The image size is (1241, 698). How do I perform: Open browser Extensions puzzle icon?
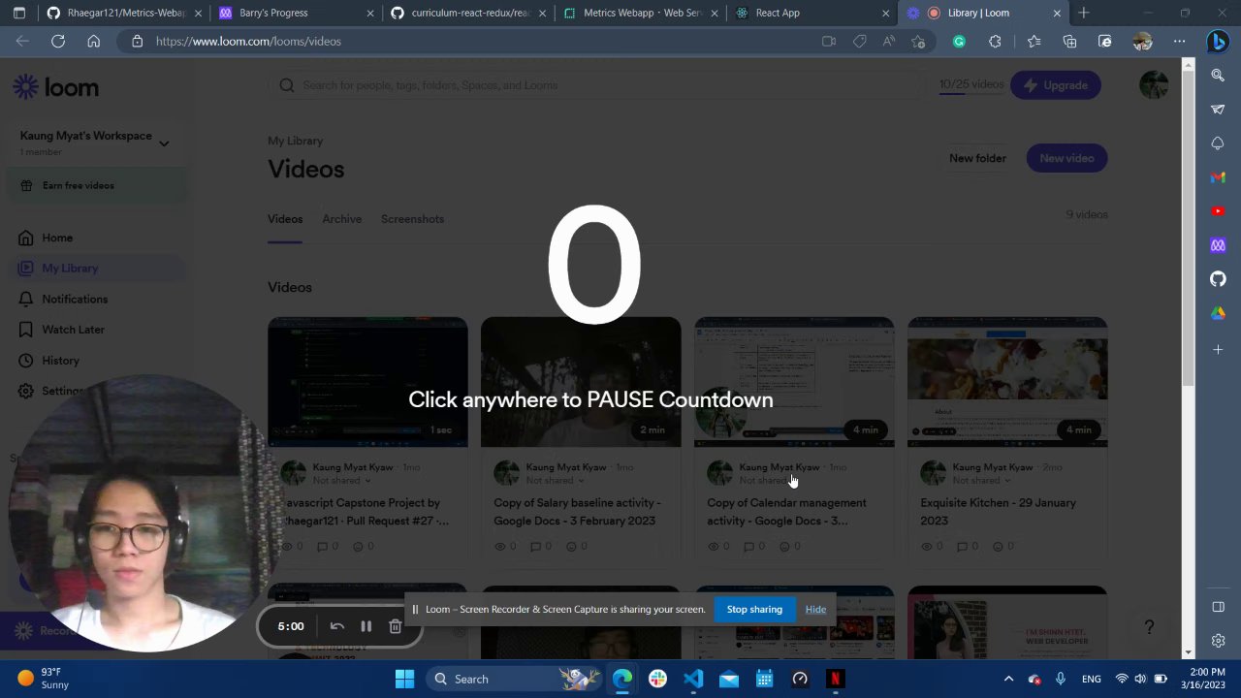point(995,42)
